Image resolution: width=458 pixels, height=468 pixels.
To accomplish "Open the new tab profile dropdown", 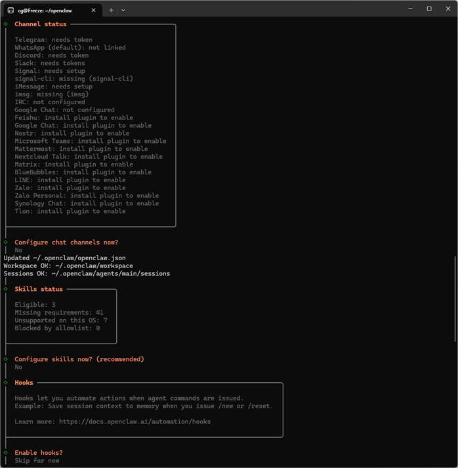I will 123,10.
